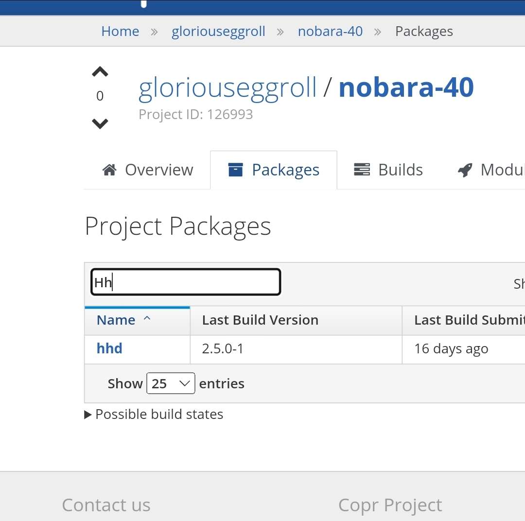The width and height of the screenshot is (525, 521).
Task: Click the nobara-40 project title link
Action: 406,87
